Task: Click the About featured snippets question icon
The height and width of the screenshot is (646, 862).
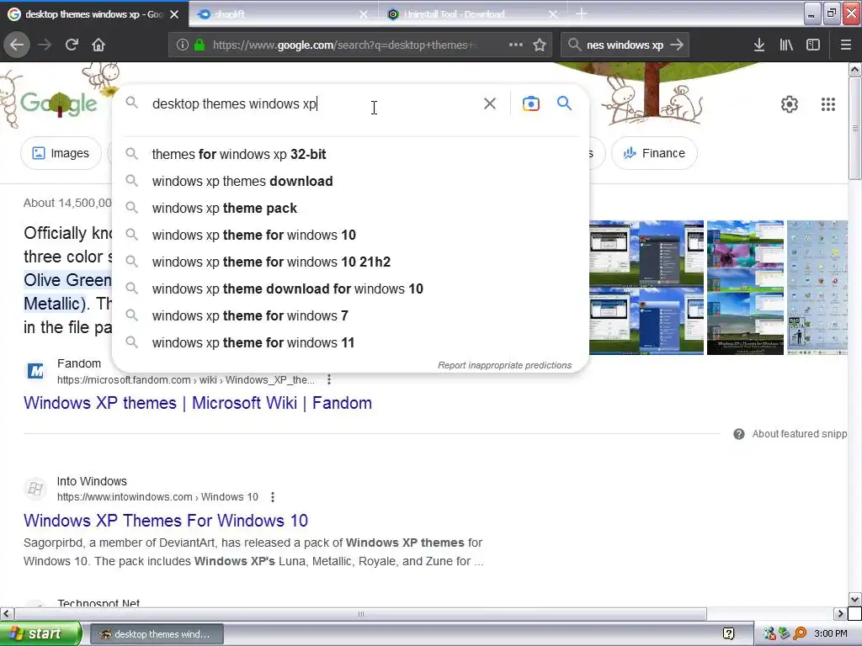Action: [x=739, y=434]
